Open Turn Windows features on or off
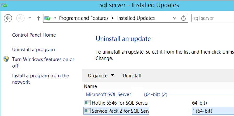234x116 pixels. coord(43,62)
